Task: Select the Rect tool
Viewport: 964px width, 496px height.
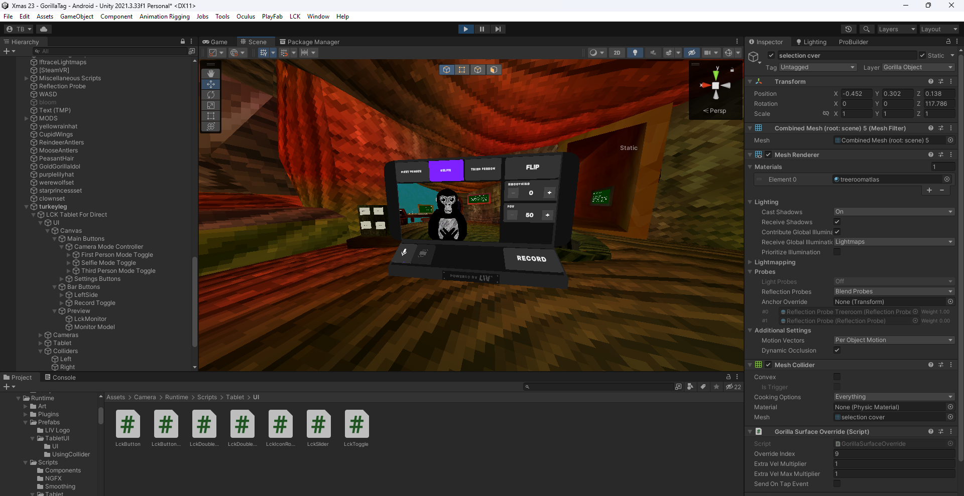Action: 211,116
